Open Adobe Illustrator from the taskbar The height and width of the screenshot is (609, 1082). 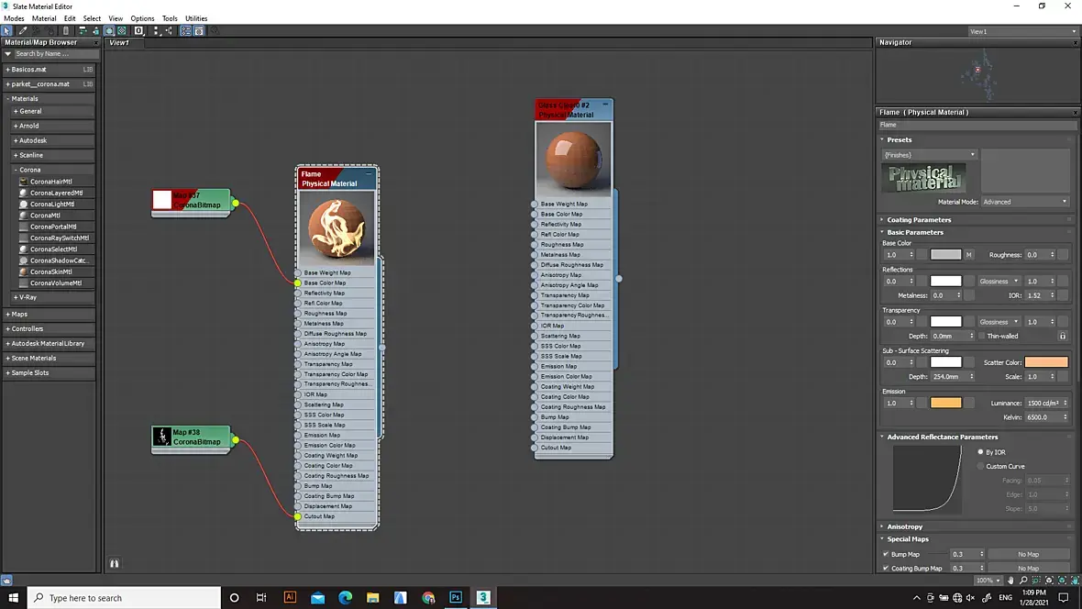click(x=290, y=597)
